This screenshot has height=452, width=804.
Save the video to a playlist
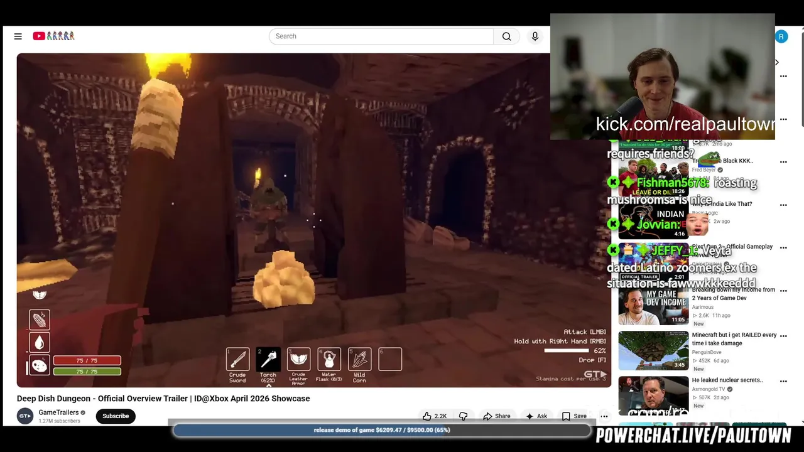point(574,416)
